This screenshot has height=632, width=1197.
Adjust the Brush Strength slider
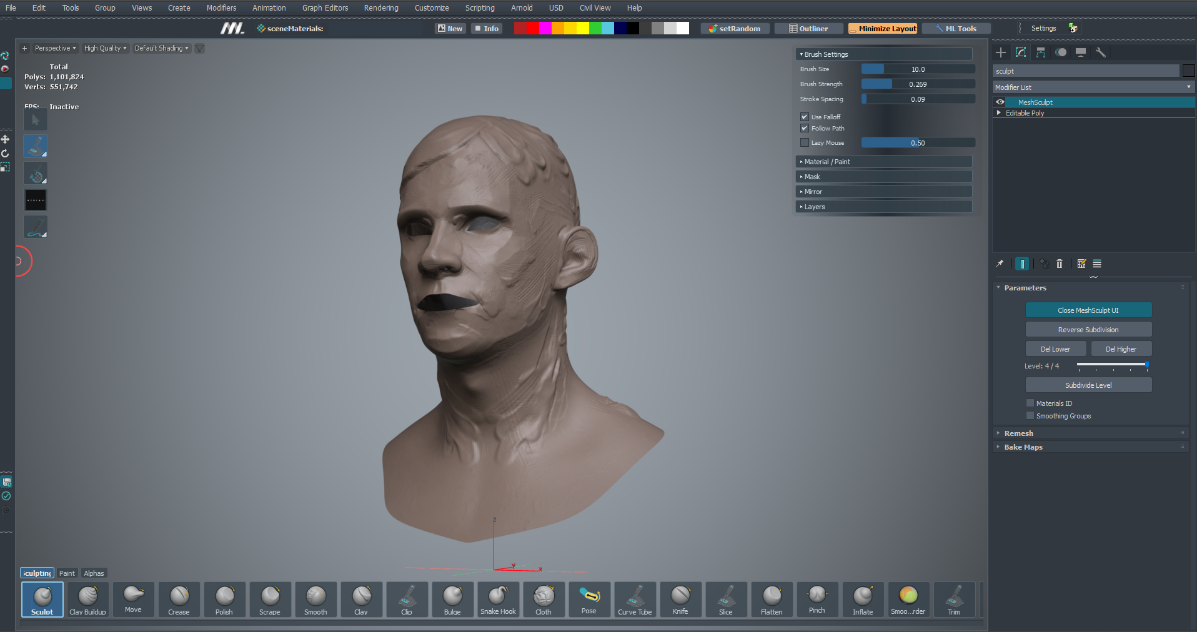(918, 84)
